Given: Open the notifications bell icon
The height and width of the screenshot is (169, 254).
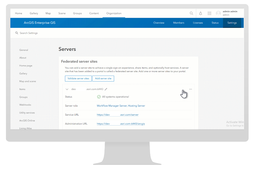Looking at the screenshot, I should [201, 13].
